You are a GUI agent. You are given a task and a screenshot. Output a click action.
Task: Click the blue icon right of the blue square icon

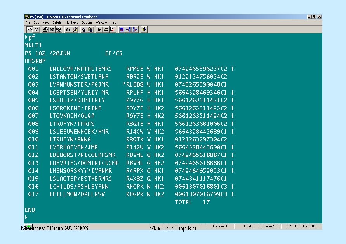pos(129,29)
